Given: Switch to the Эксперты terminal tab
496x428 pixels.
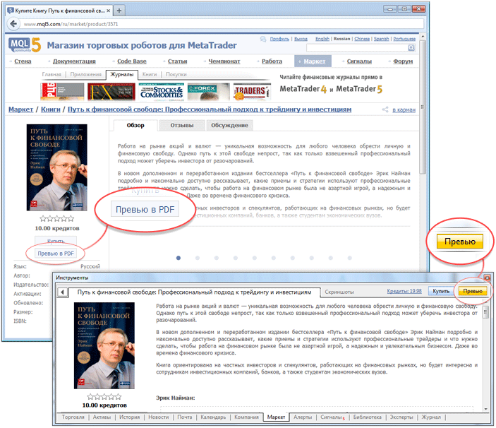Looking at the screenshot, I should [401, 417].
